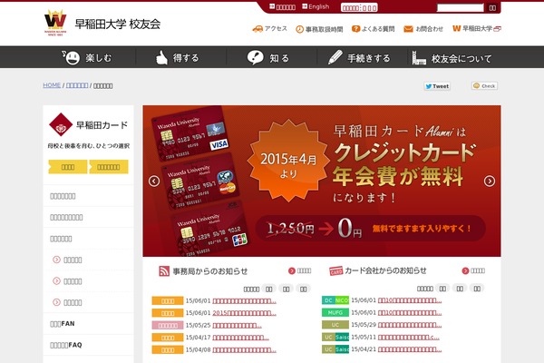544x363 pixels.
Task: Open first 15/06/01 office news link
Action: pyautogui.click(x=244, y=300)
